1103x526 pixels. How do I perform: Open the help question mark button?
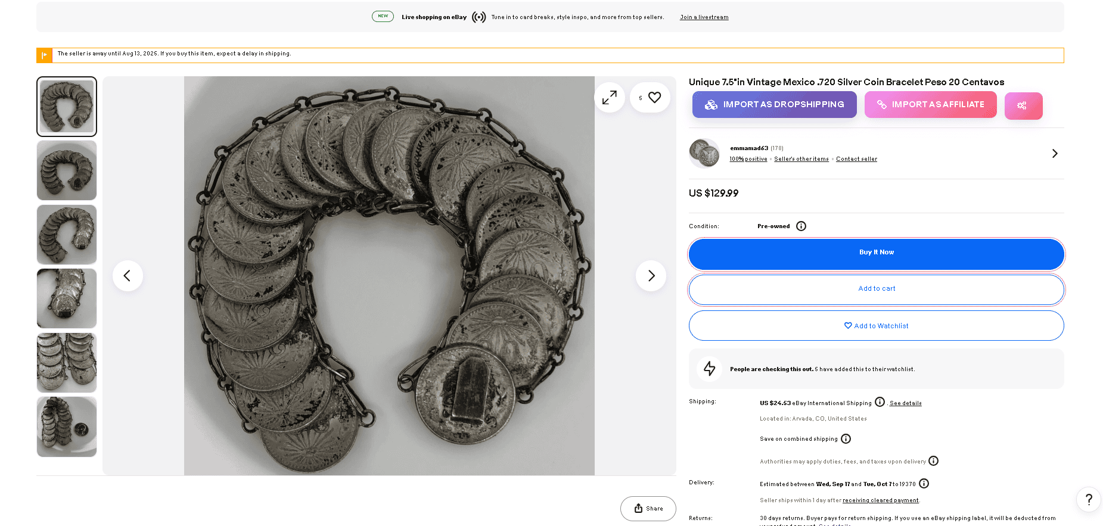[1088, 499]
